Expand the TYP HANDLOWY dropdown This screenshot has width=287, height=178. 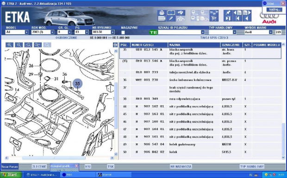pos(235,32)
